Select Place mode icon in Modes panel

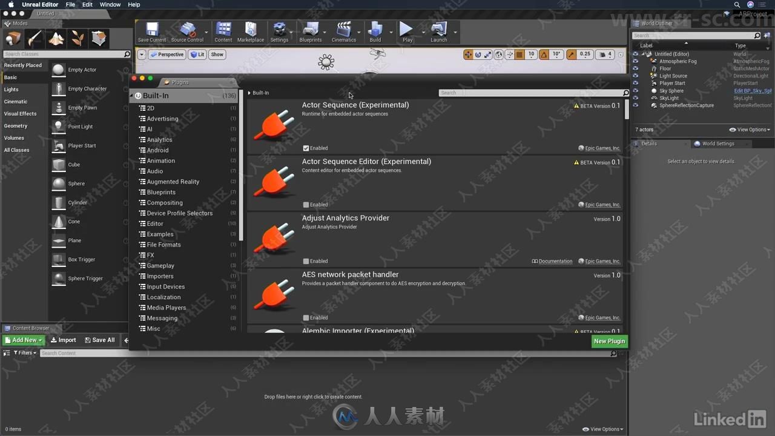point(13,39)
